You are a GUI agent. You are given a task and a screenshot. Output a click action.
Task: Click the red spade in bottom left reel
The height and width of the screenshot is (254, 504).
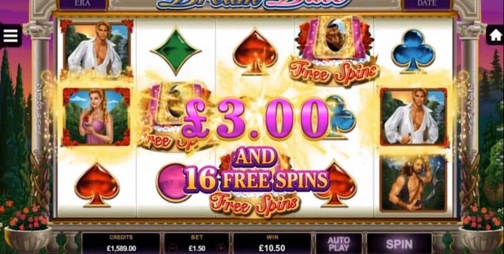pyautogui.click(x=97, y=184)
